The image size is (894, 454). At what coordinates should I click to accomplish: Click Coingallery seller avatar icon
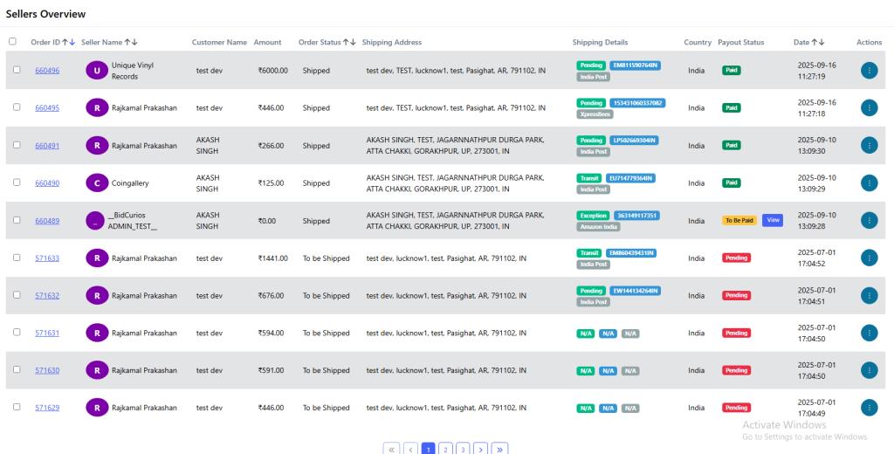coord(97,182)
